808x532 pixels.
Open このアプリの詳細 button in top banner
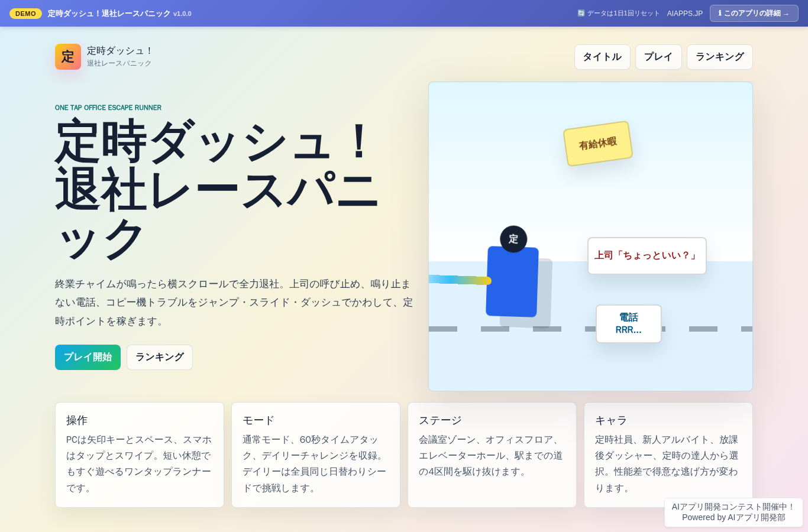(x=754, y=13)
